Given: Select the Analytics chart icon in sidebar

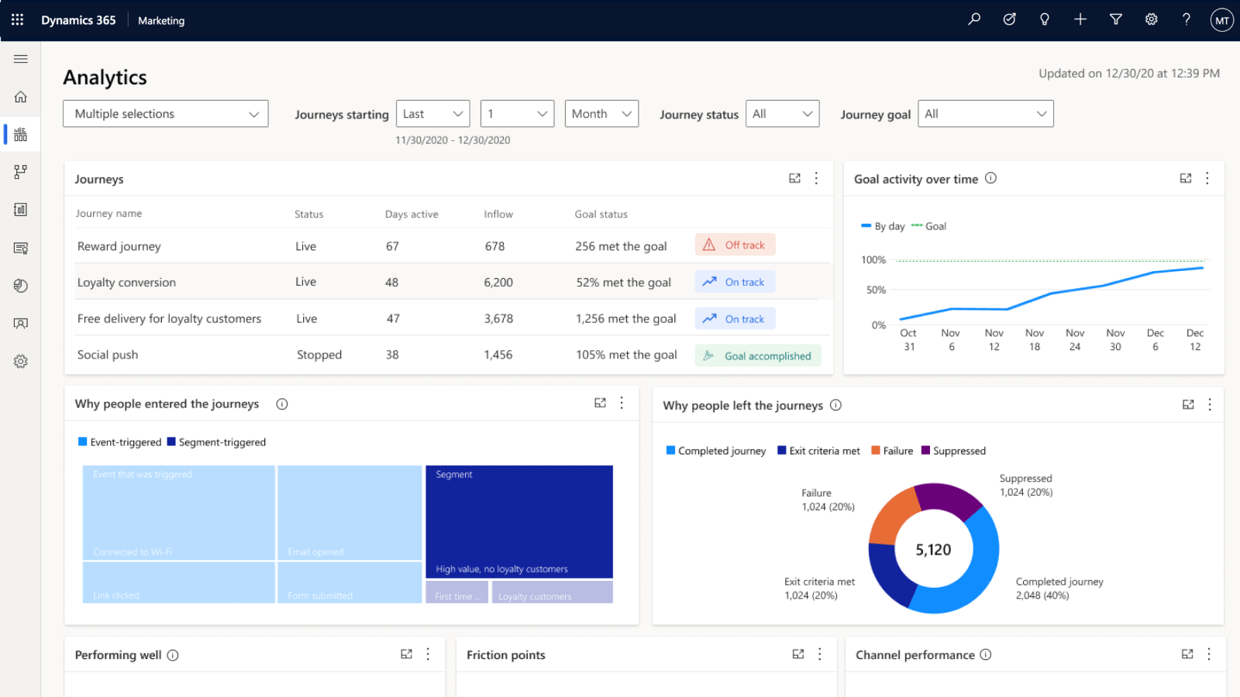Looking at the screenshot, I should click(x=20, y=133).
